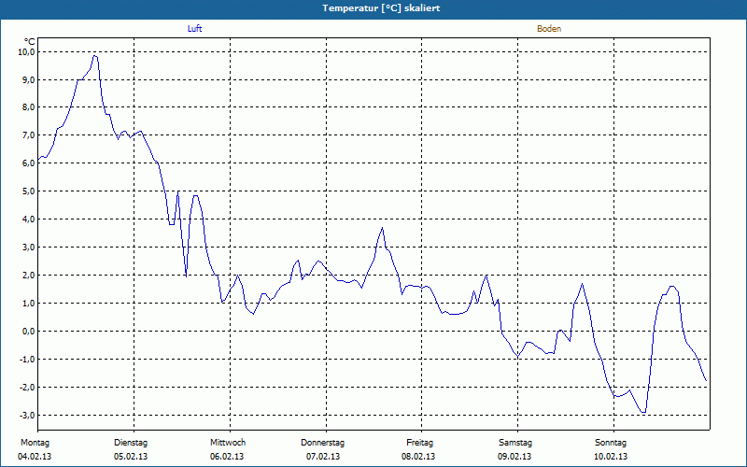The image size is (747, 467).
Task: Click the 3,0 axis value
Action: 29,247
